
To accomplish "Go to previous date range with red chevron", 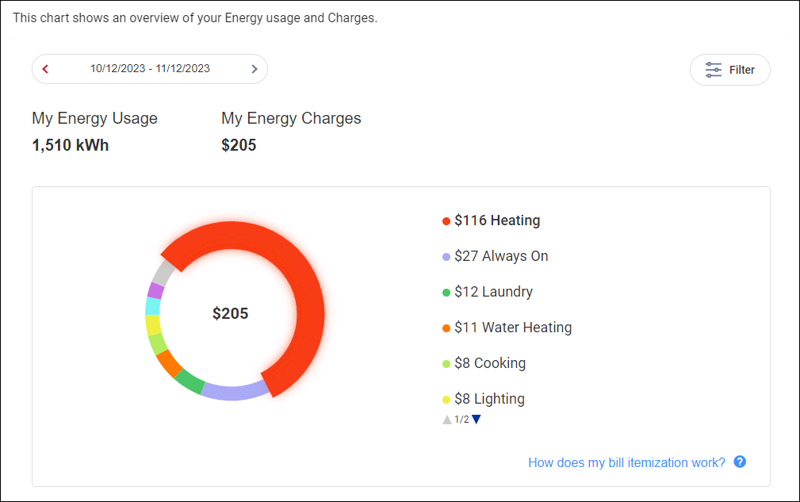I will coord(45,69).
